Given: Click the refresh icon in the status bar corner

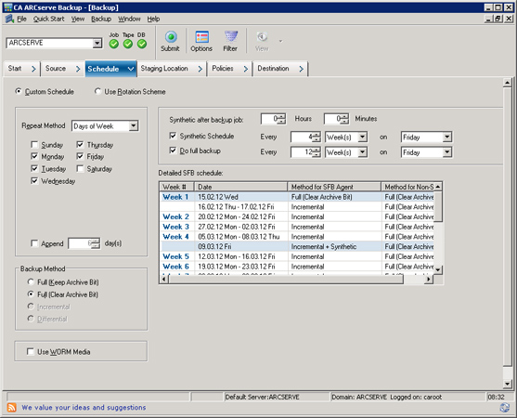Looking at the screenshot, I should 505,408.
